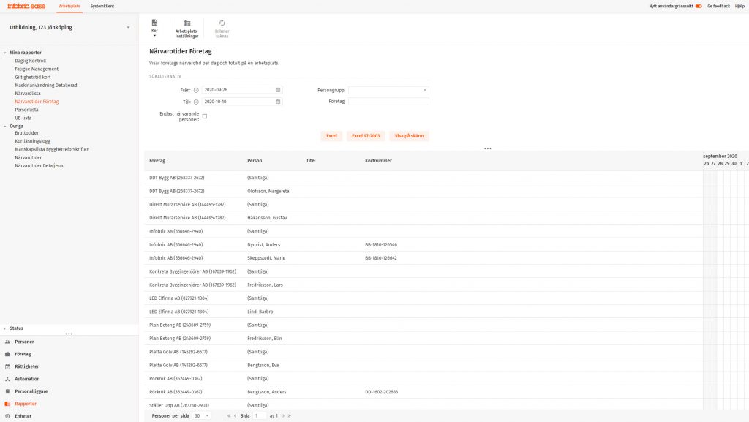The width and height of the screenshot is (749, 422).
Task: Click card number DD-1602-202683
Action: point(381,392)
